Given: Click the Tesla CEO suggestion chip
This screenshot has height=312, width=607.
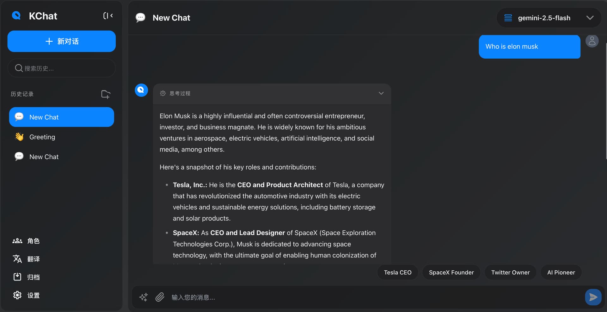Looking at the screenshot, I should [398, 273].
